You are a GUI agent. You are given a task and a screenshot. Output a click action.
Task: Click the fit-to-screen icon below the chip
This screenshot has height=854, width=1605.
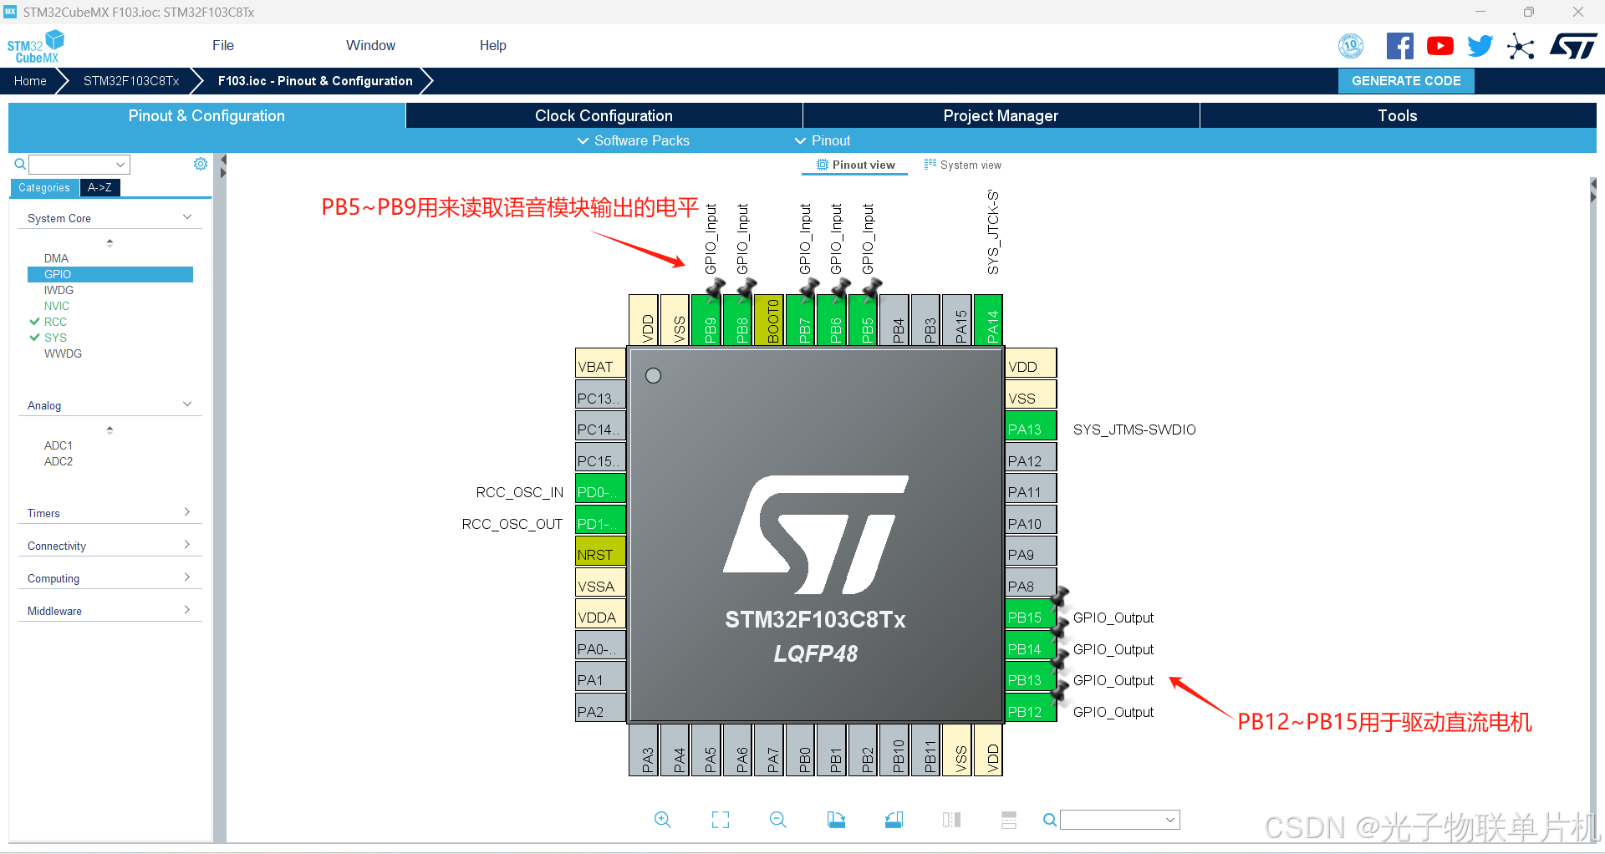point(721,820)
